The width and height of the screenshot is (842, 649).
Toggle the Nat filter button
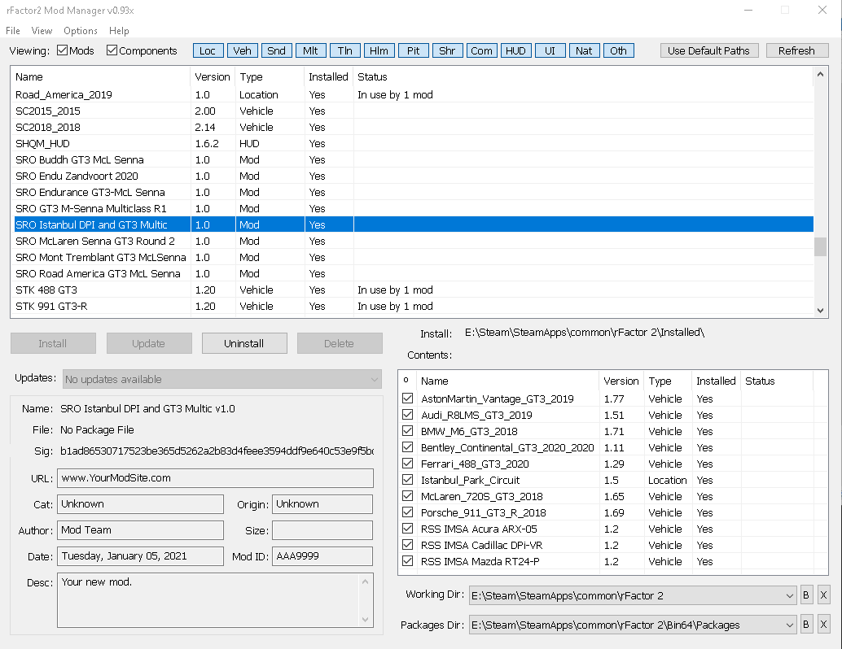584,50
